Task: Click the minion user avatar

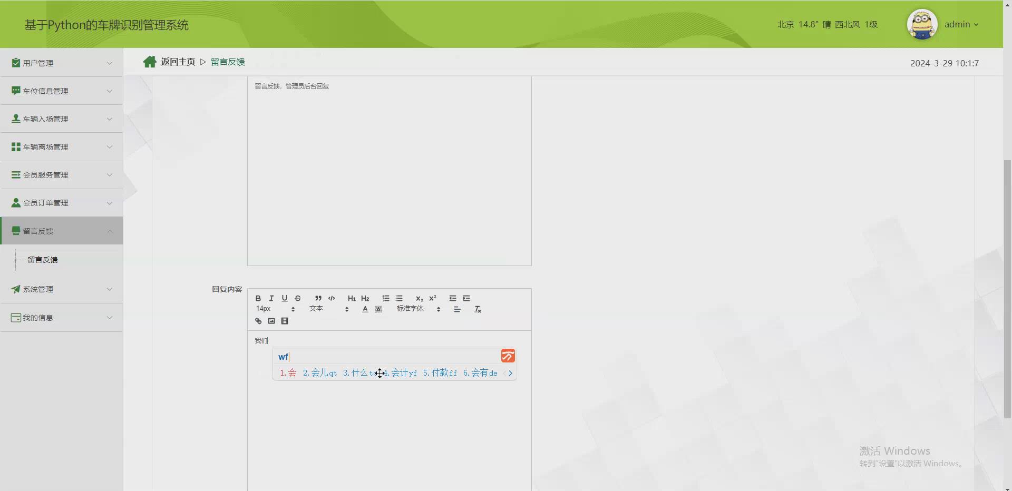Action: (x=922, y=24)
